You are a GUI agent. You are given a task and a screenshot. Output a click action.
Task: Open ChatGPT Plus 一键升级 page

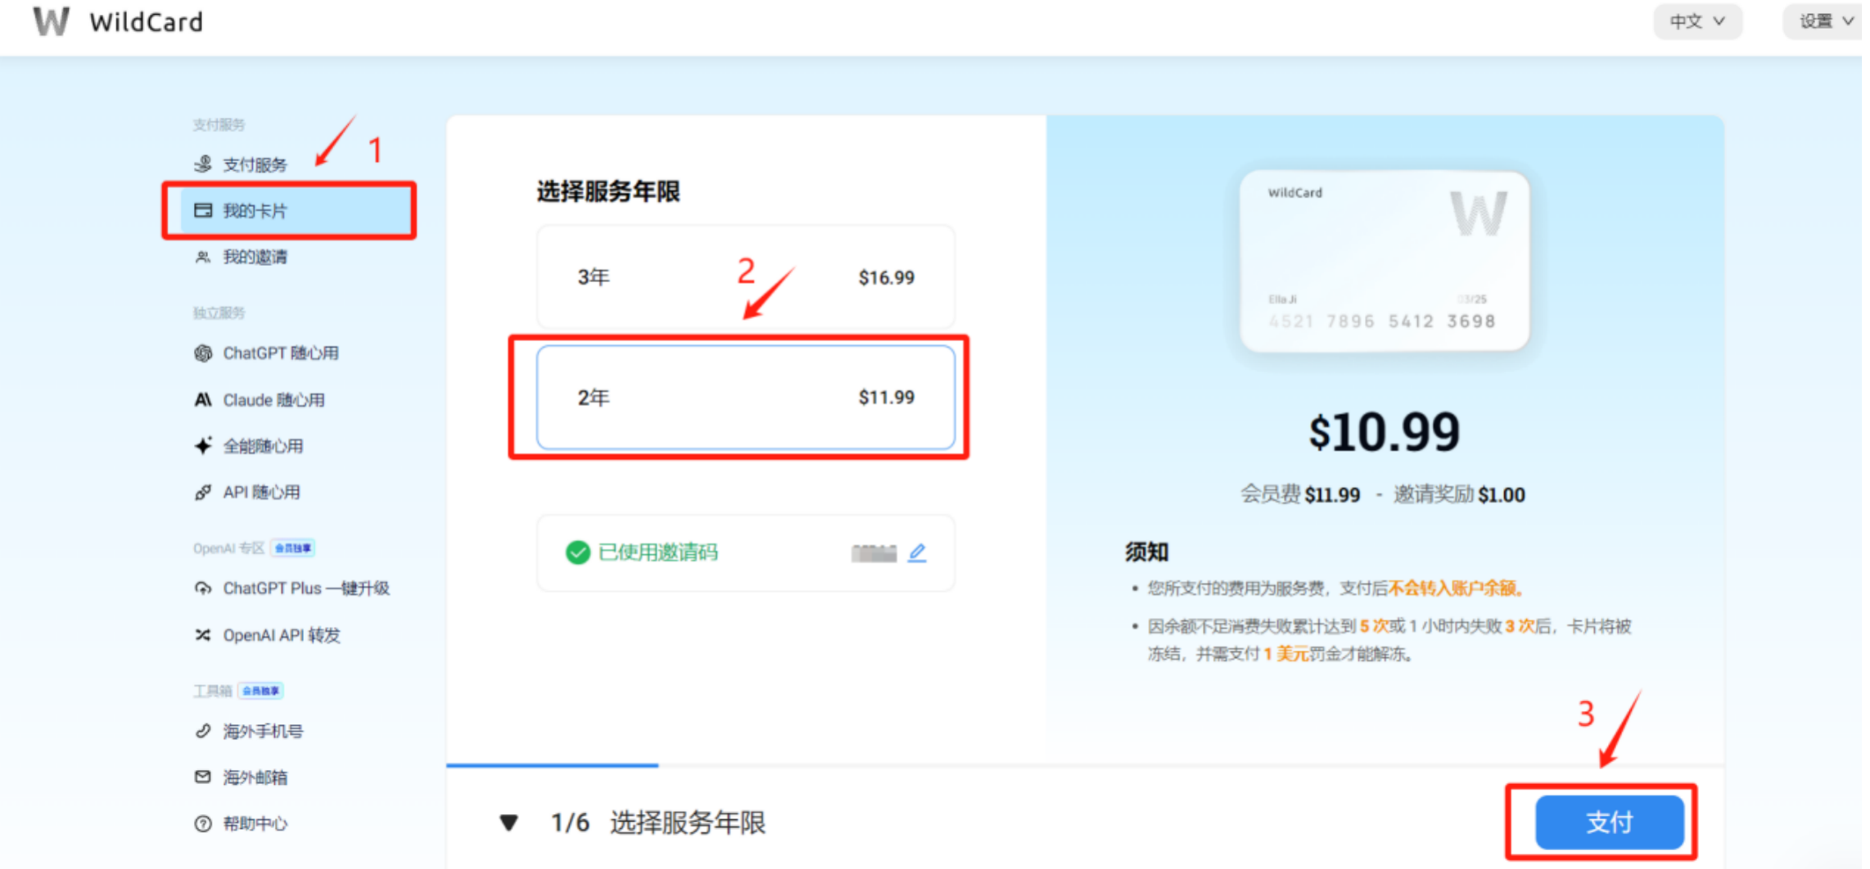(307, 588)
